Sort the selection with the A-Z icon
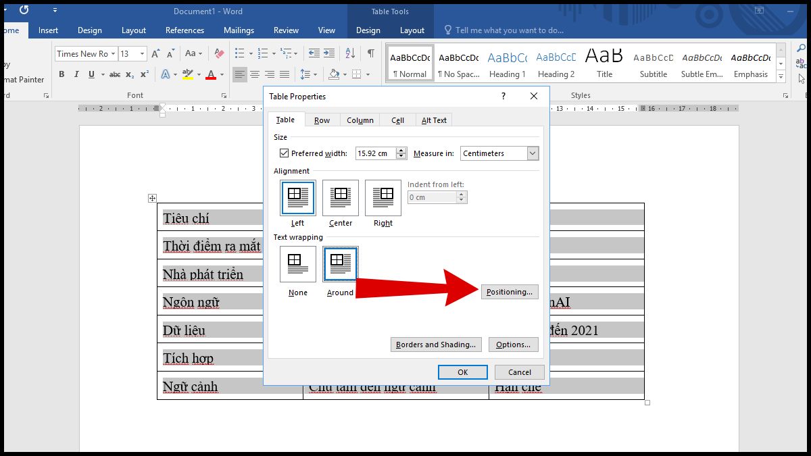Screen dimensions: 811x456 [x=350, y=53]
